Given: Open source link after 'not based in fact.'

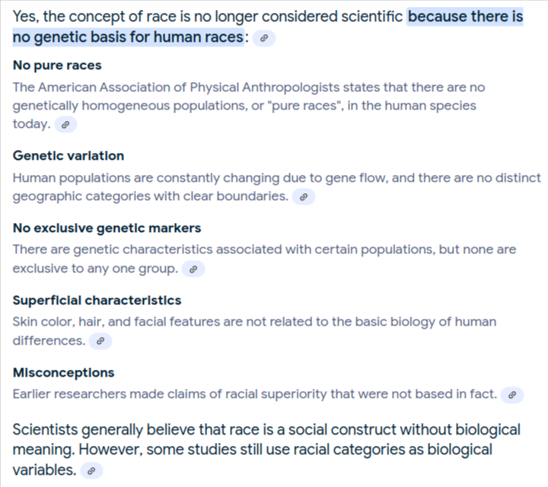Looking at the screenshot, I should [512, 395].
